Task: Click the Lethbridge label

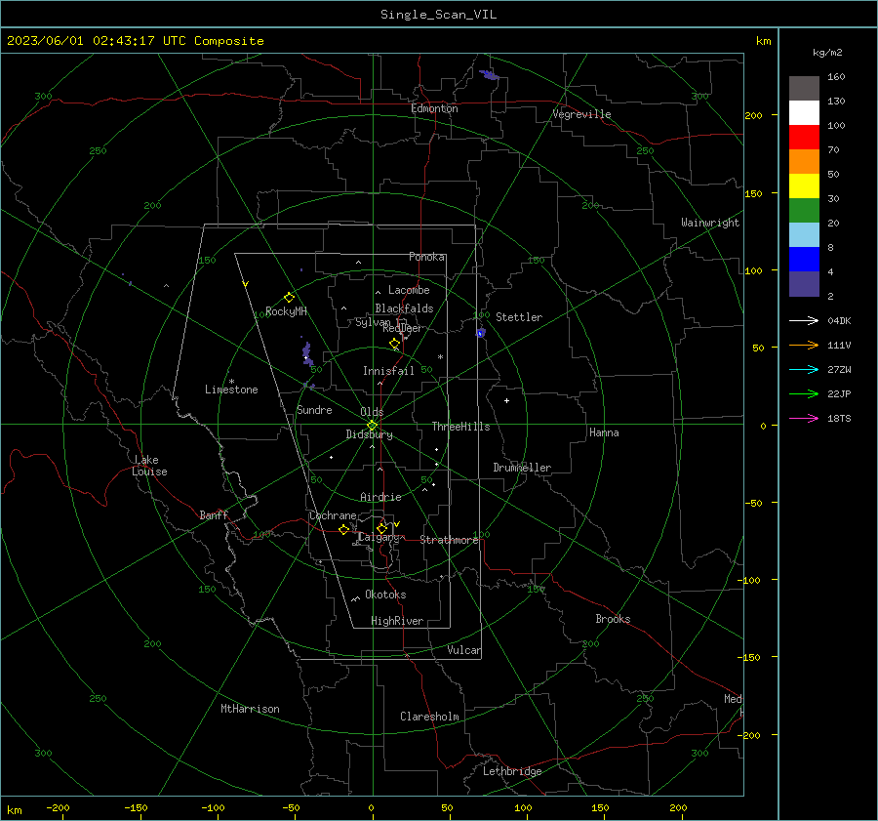Action: (x=512, y=771)
